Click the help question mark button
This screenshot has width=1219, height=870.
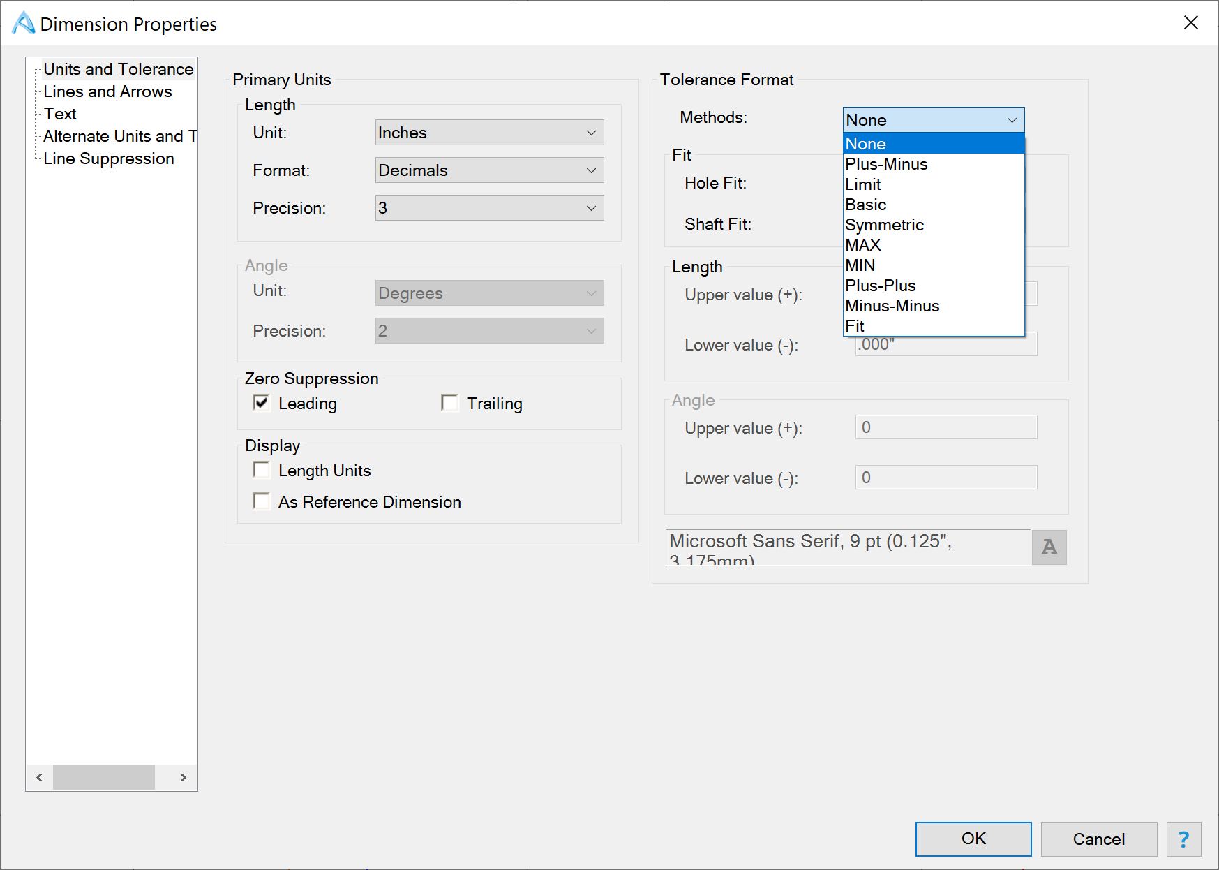point(1183,839)
